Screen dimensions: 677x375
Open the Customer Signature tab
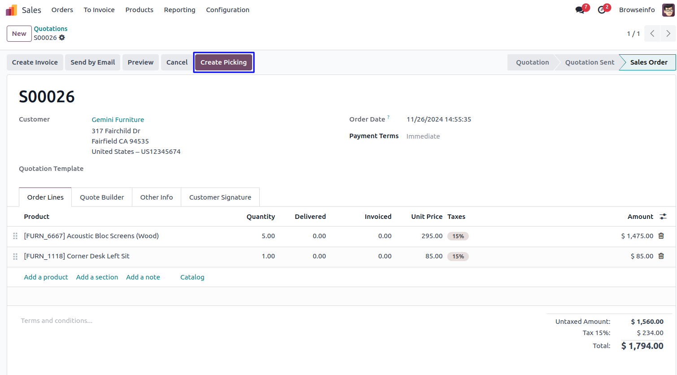point(220,197)
